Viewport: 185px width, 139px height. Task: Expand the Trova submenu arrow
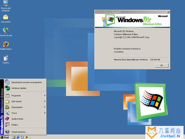45,113
